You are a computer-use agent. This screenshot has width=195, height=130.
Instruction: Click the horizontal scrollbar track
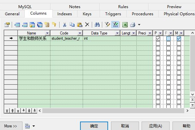tap(113, 110)
